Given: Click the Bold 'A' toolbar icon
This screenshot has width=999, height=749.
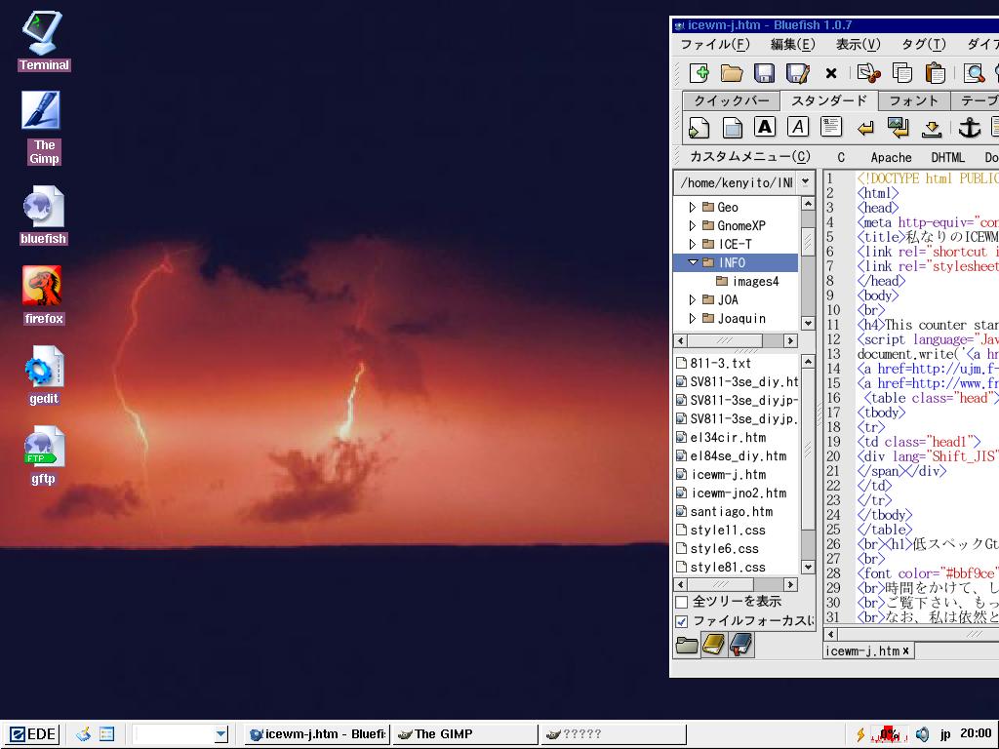Looking at the screenshot, I should [x=765, y=127].
